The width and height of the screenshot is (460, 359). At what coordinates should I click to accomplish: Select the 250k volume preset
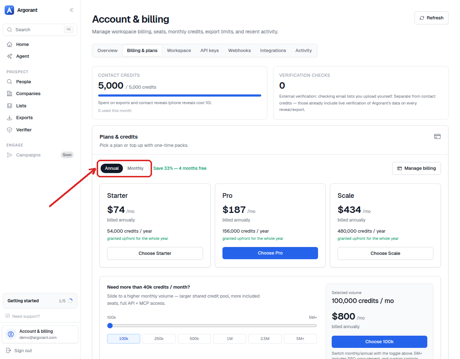159,339
